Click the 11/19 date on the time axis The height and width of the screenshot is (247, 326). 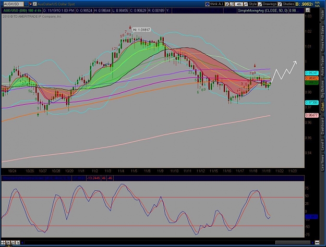266,171
